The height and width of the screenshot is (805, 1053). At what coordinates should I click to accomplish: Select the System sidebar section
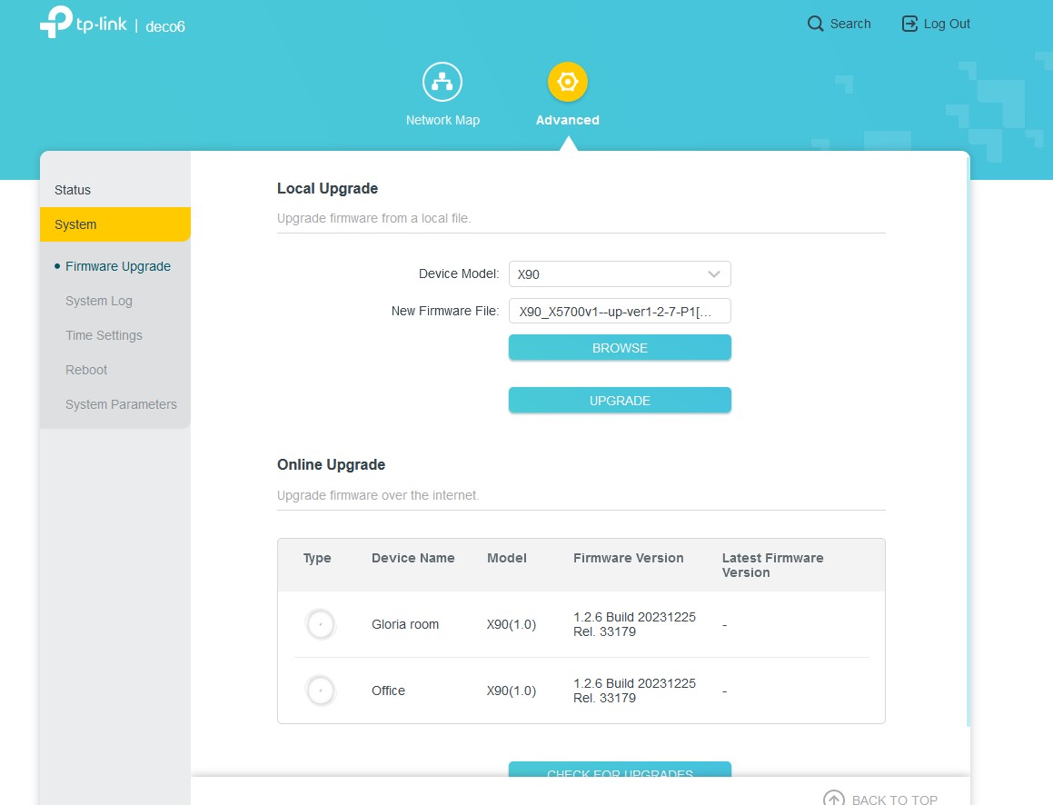click(x=75, y=224)
